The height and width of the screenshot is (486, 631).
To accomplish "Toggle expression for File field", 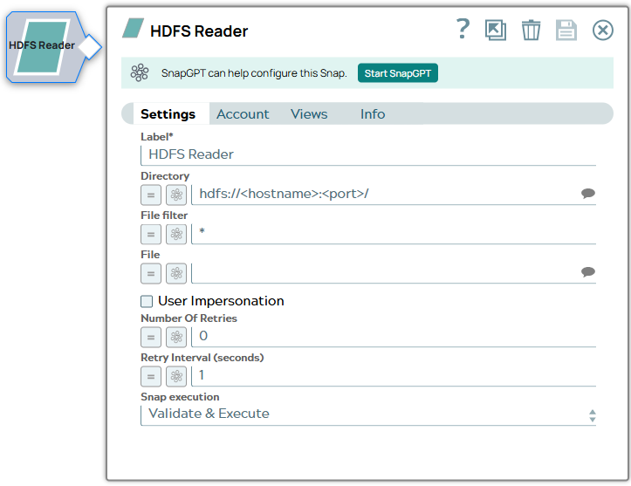I will [151, 274].
